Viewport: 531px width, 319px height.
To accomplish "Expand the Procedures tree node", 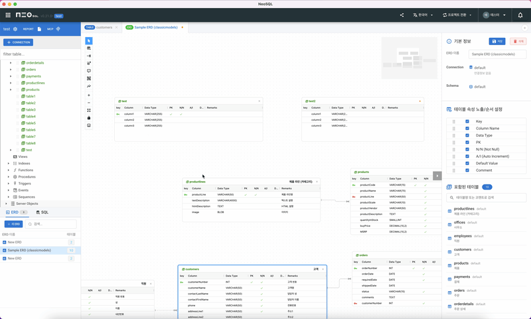I will click(10, 177).
